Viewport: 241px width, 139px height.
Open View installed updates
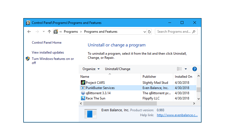(48, 52)
